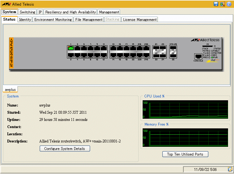The image size is (234, 174).
Task: Click the CPU Used % graph
Action: 185,110
